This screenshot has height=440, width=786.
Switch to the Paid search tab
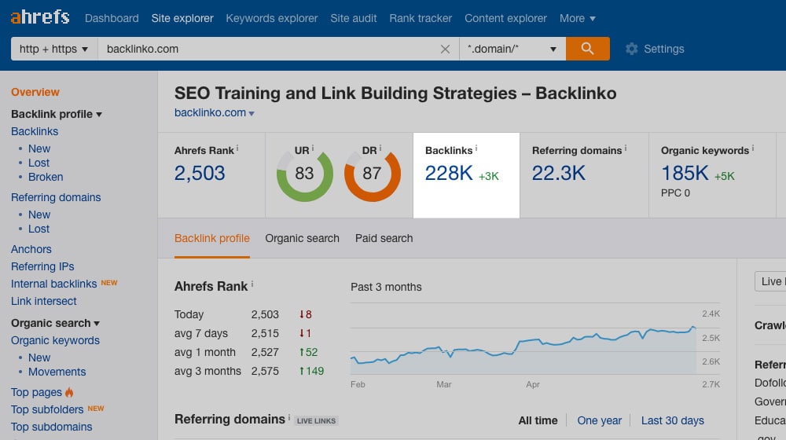click(x=384, y=239)
